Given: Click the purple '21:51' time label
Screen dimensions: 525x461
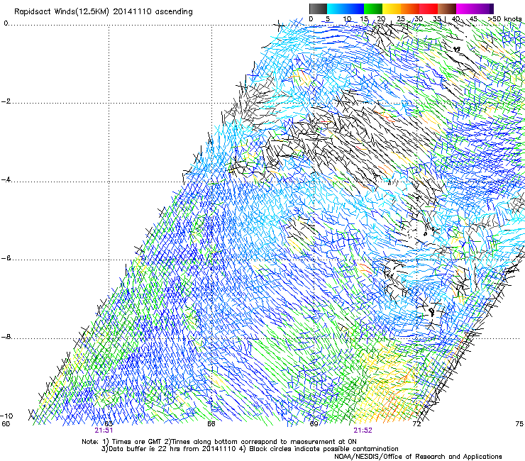Looking at the screenshot, I should pos(104,431).
